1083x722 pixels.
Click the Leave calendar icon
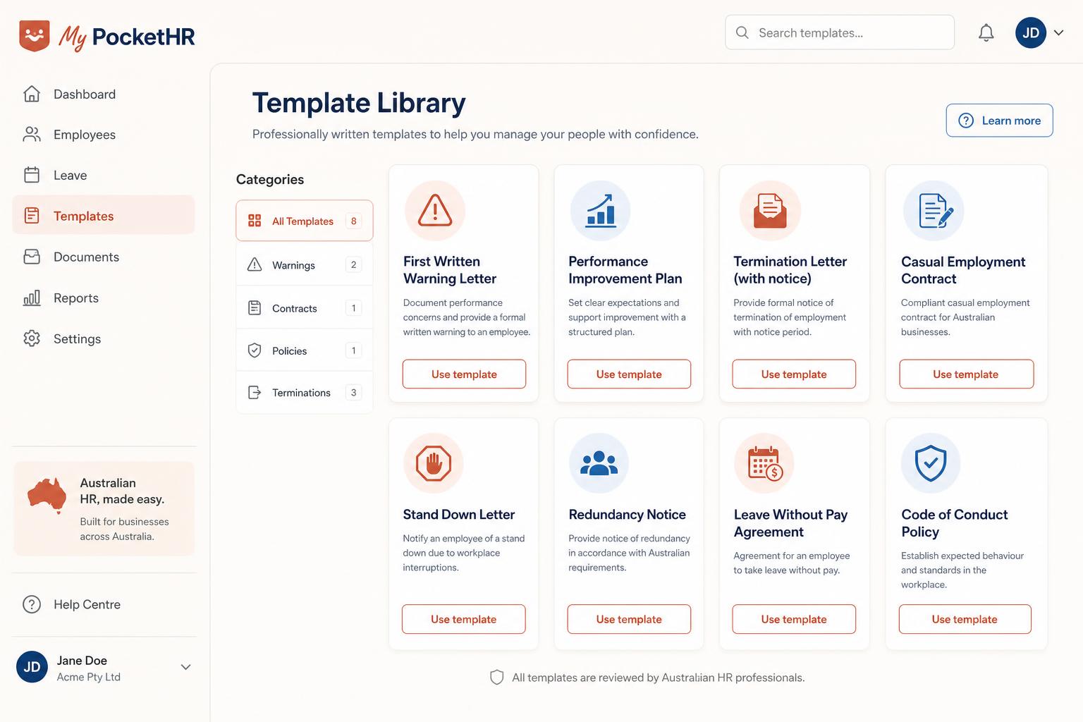pos(32,175)
